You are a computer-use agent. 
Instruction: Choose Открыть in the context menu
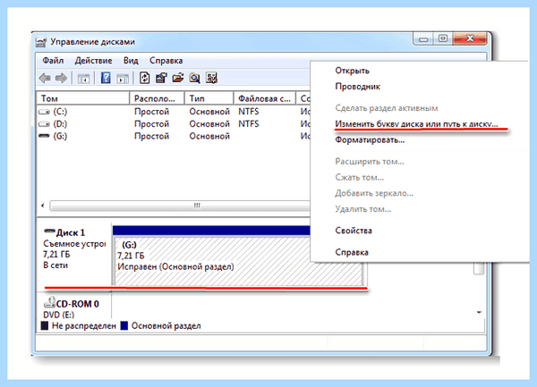(352, 71)
